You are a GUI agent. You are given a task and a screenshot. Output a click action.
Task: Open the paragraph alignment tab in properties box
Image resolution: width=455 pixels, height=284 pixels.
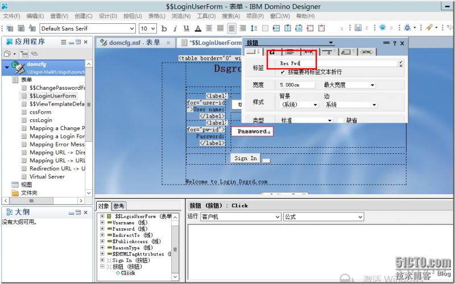click(291, 52)
